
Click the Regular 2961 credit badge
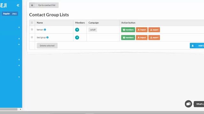tap(10, 14)
